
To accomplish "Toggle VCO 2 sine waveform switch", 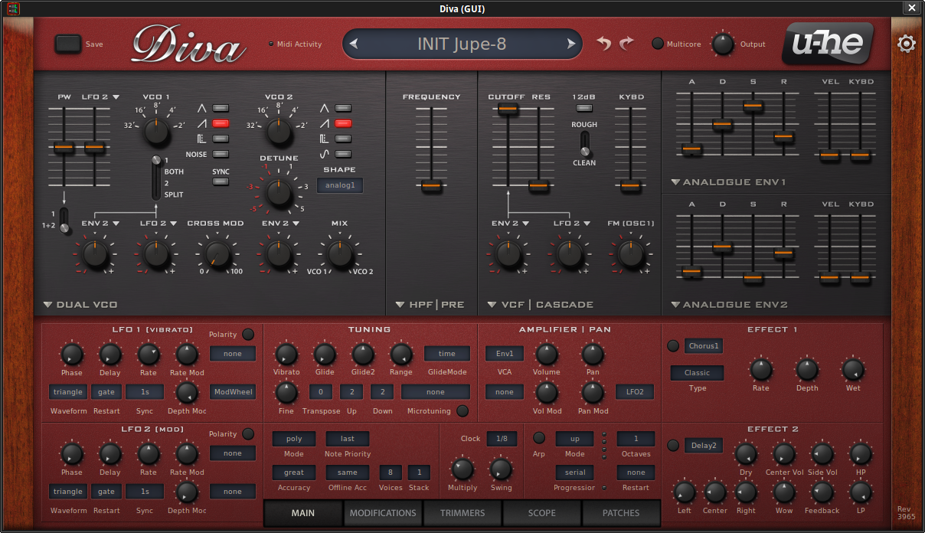I will 343,154.
